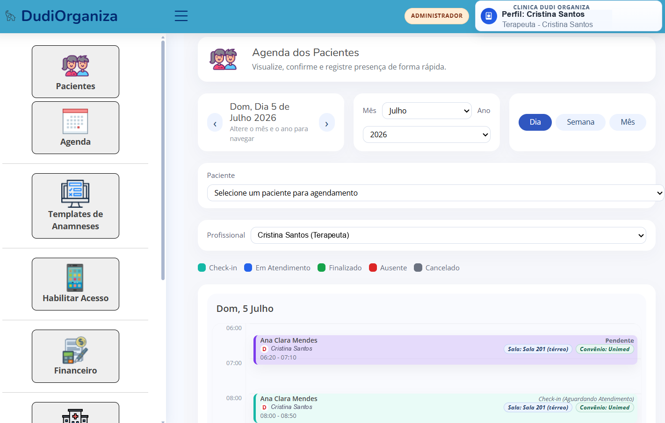Open the clinic building sidebar item
The image size is (665, 423).
[75, 413]
